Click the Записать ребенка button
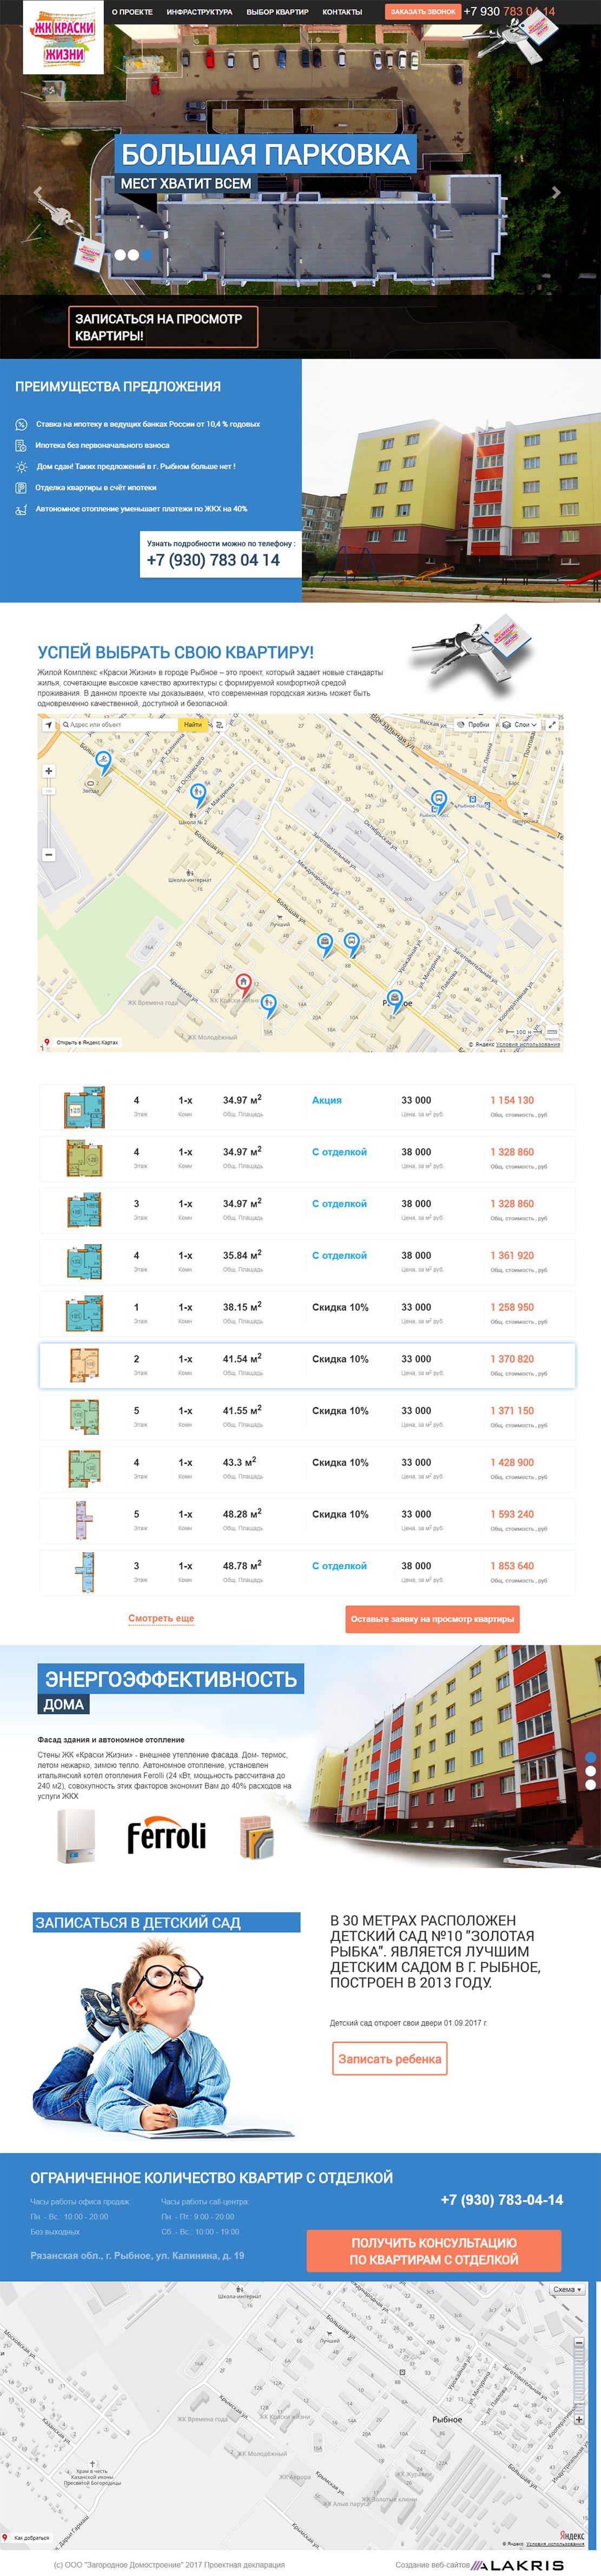 point(389,2058)
